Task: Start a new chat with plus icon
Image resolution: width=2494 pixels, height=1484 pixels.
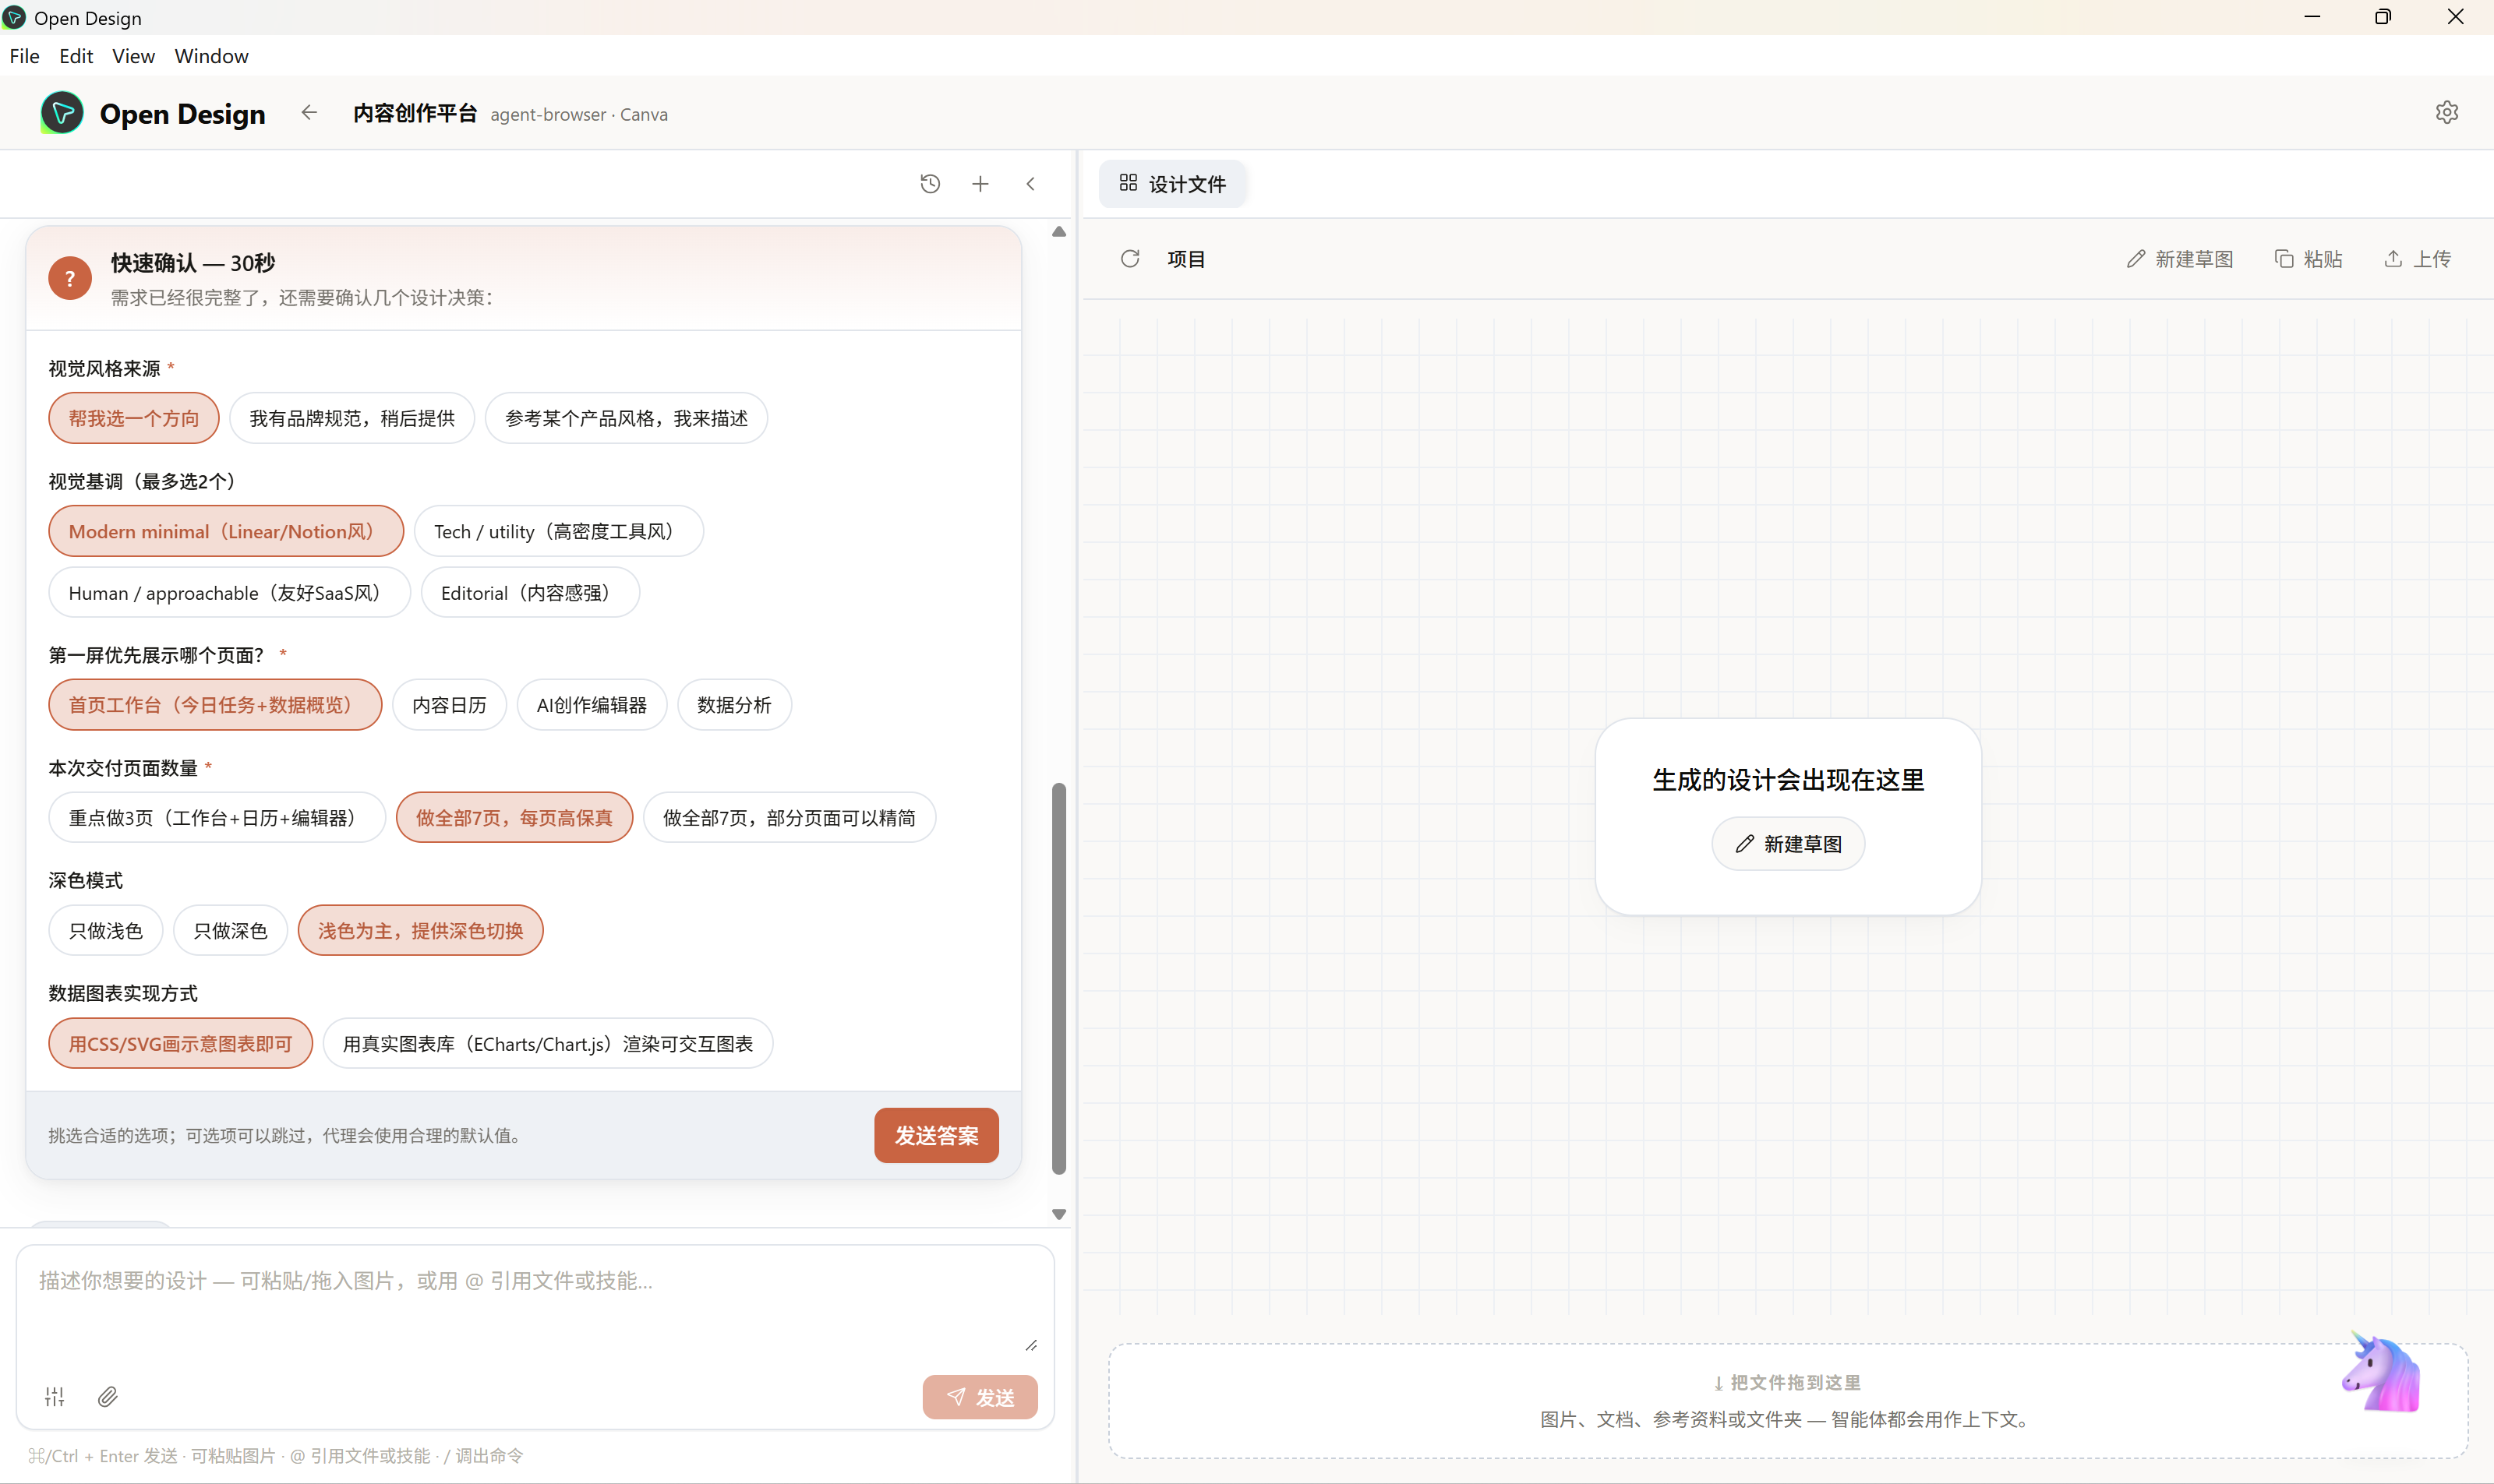Action: click(980, 184)
